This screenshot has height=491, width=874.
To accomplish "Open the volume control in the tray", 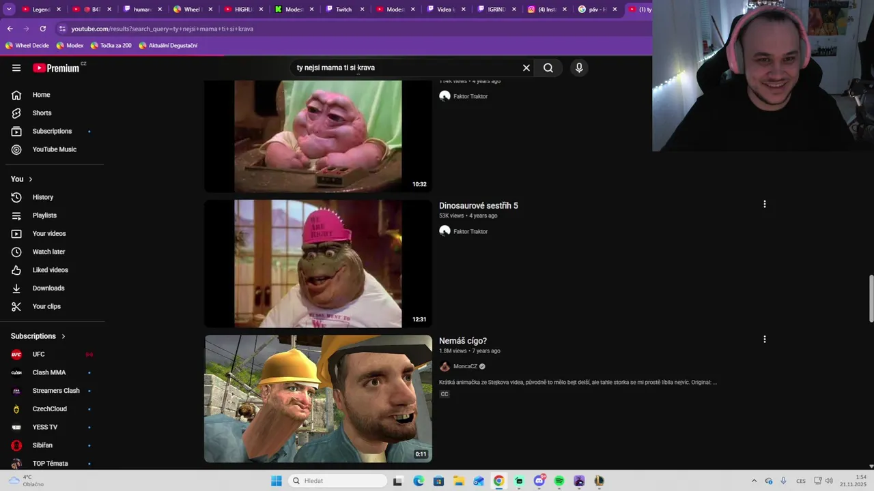I will point(829,481).
